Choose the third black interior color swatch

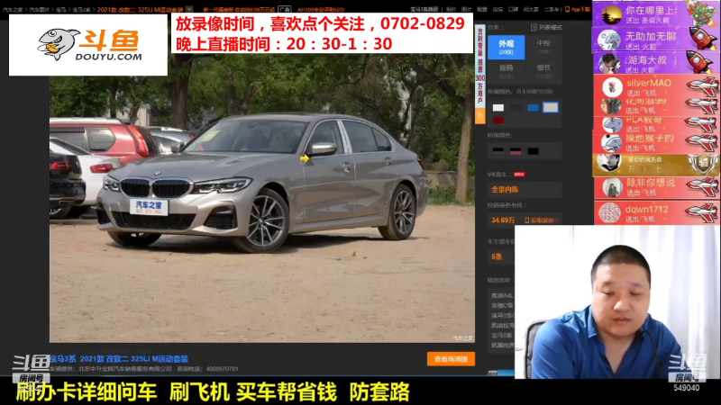533,150
